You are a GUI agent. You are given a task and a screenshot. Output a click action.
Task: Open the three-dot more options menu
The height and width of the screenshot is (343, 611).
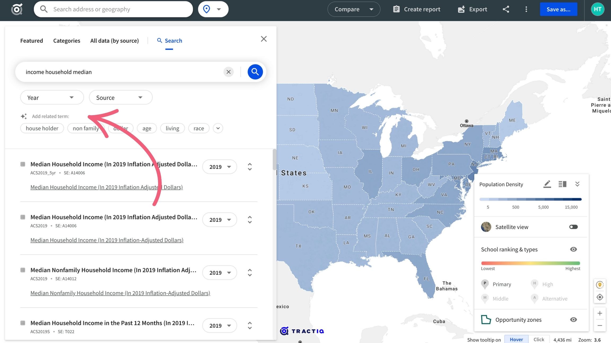coord(526,9)
